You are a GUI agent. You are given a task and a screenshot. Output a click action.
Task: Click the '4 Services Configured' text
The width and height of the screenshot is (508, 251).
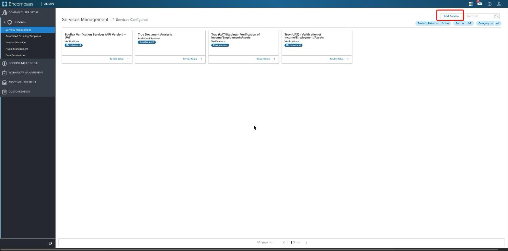click(x=130, y=20)
